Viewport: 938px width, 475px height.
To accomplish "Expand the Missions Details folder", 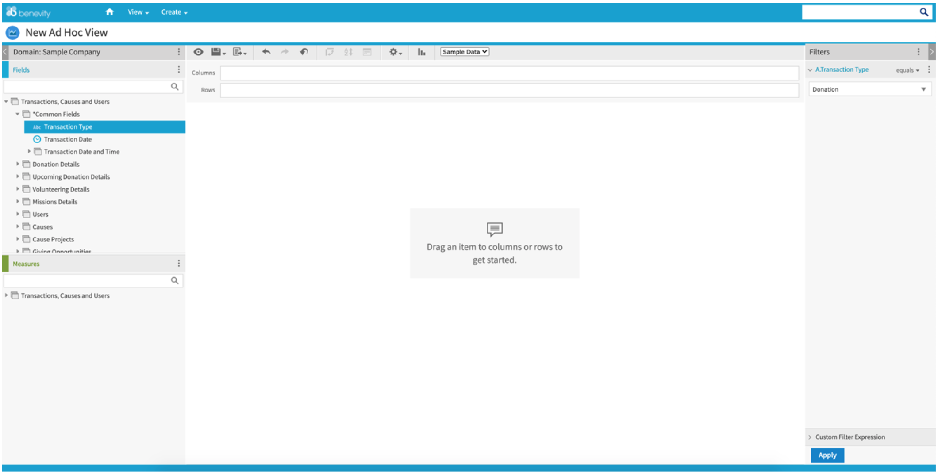I will 18,201.
